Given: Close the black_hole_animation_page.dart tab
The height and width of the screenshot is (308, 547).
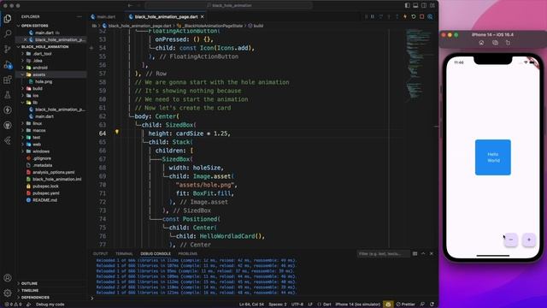Looking at the screenshot, I should pos(203,17).
